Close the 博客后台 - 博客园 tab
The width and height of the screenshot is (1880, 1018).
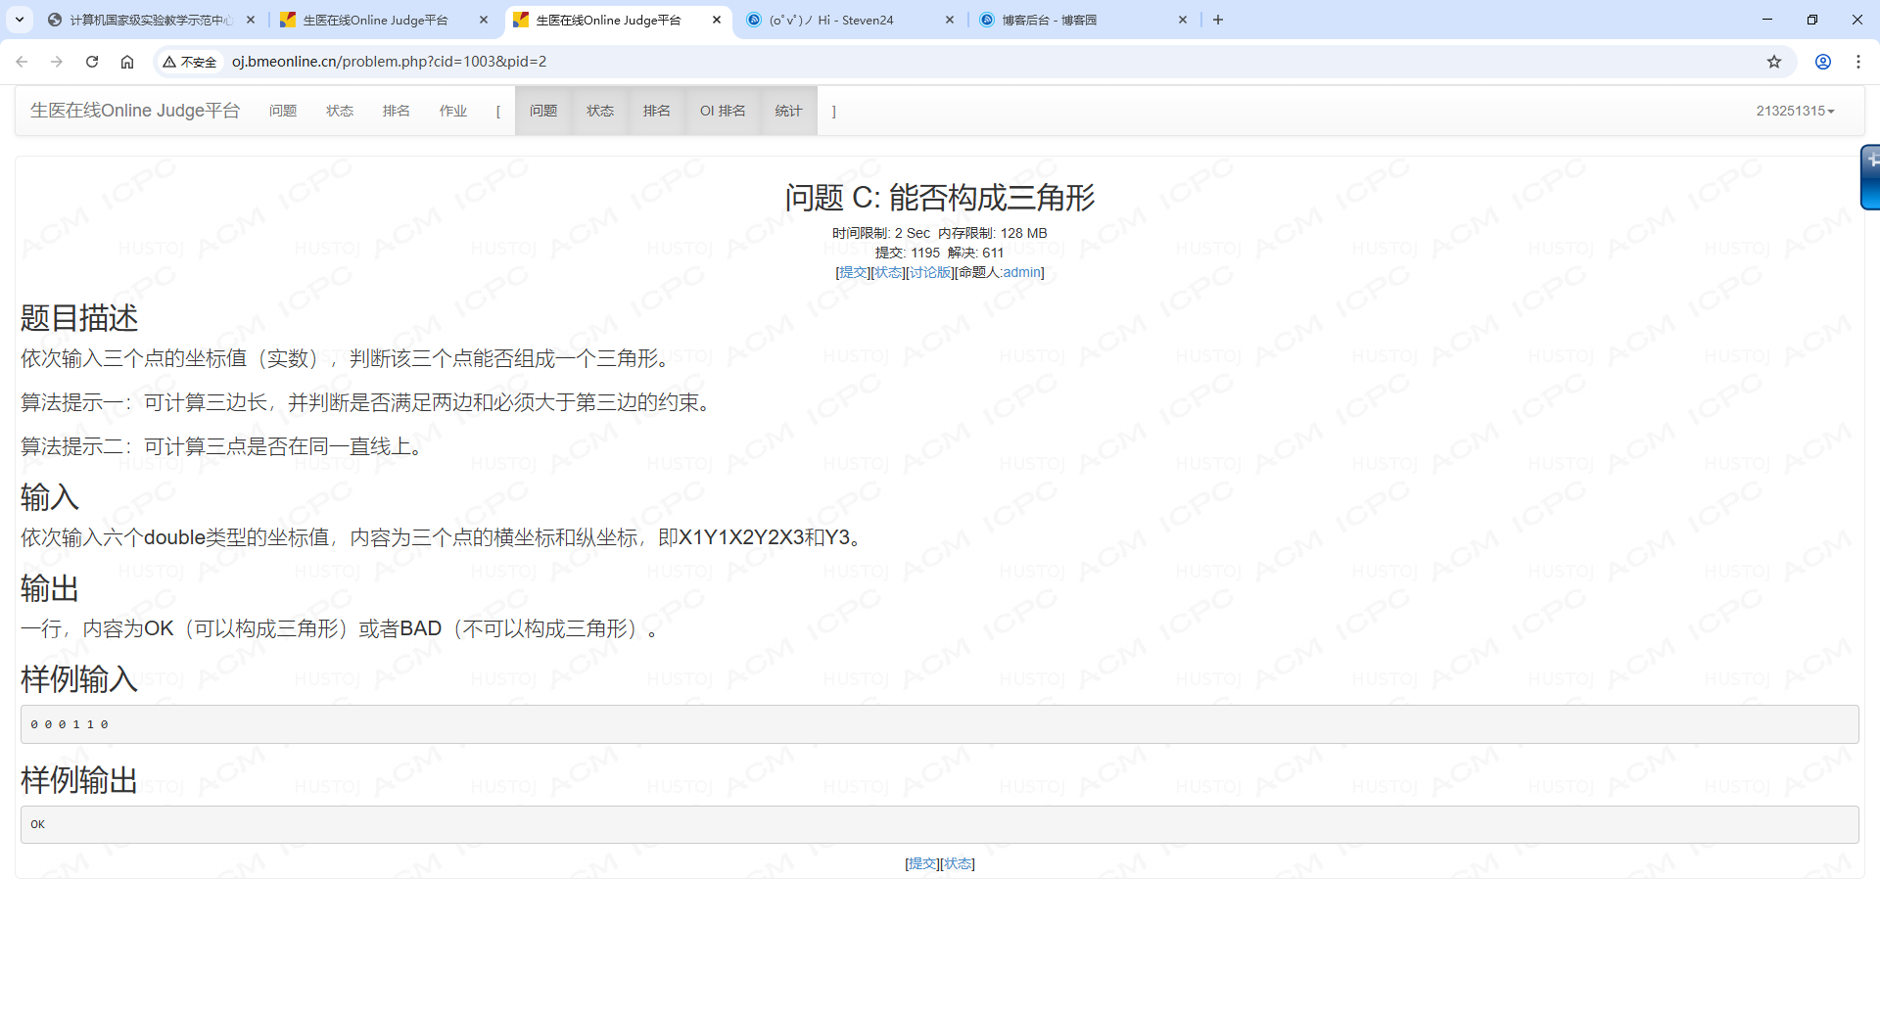click(1183, 20)
